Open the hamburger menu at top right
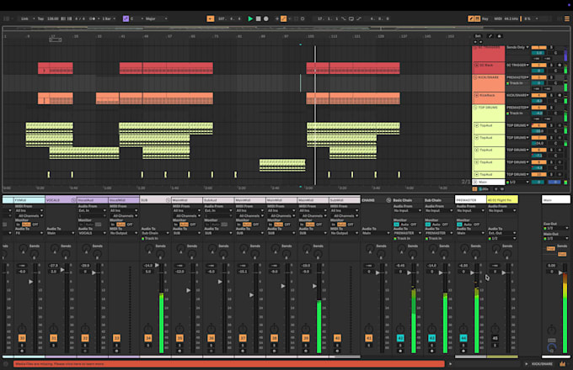 567,18
